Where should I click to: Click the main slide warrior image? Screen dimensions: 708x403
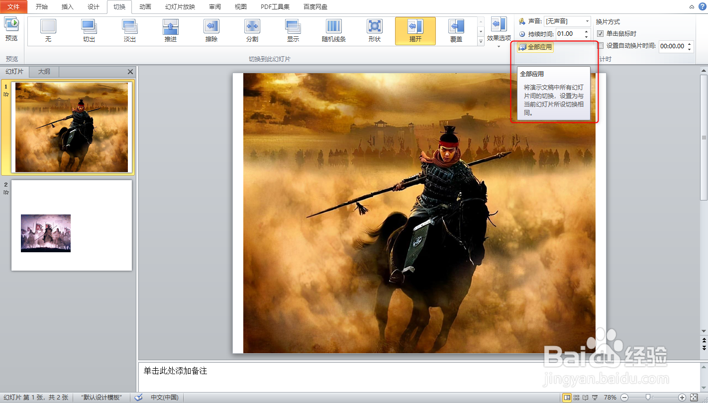(x=419, y=213)
